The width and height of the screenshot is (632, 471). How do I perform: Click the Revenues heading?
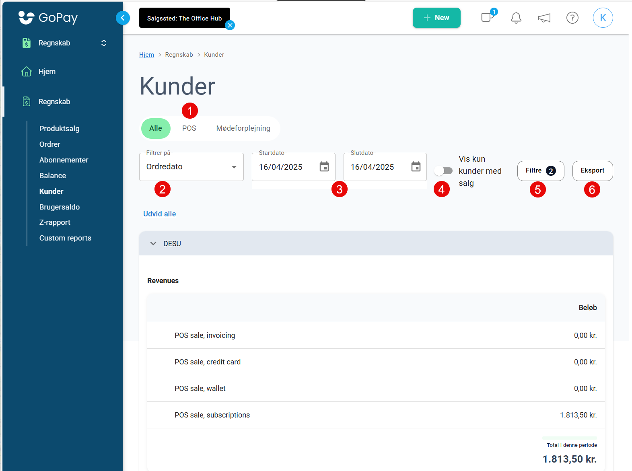(x=163, y=281)
